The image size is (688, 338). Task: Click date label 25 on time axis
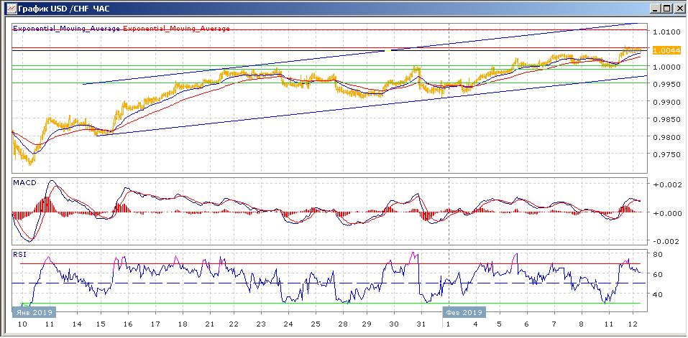[316, 324]
